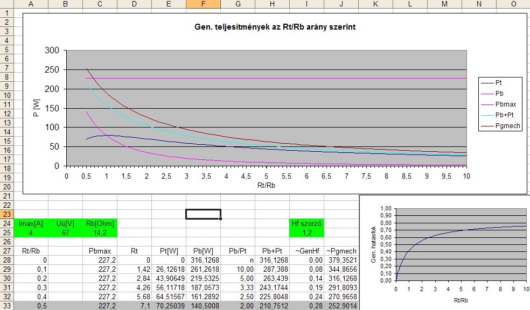Select the Pb+Pt column label cell
Viewport: 530px width, 310px height.
(x=272, y=251)
